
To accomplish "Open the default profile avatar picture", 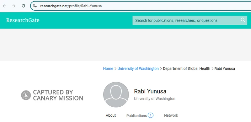I will pyautogui.click(x=116, y=94).
